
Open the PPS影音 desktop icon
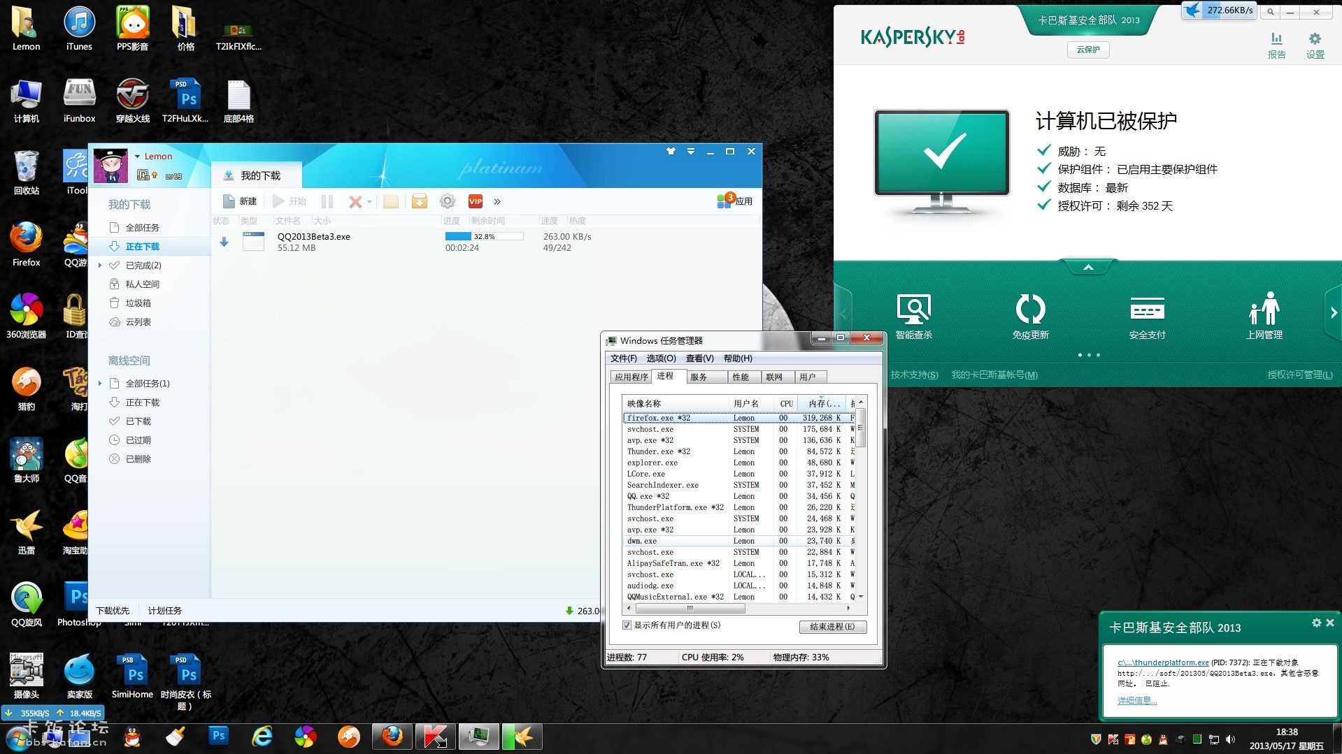(x=132, y=29)
